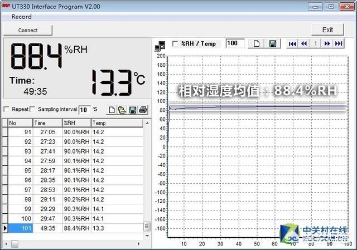Click the graph points field showing 100
This screenshot has width=357, height=250.
point(235,43)
